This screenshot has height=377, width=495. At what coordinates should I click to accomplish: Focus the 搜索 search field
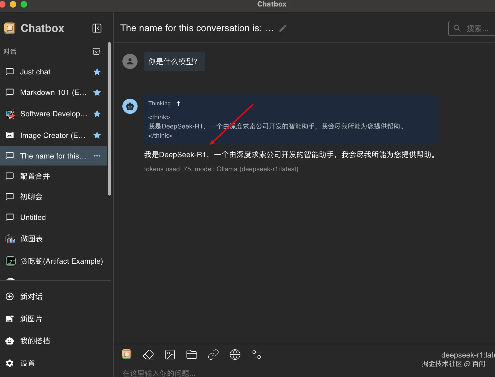pos(472,28)
